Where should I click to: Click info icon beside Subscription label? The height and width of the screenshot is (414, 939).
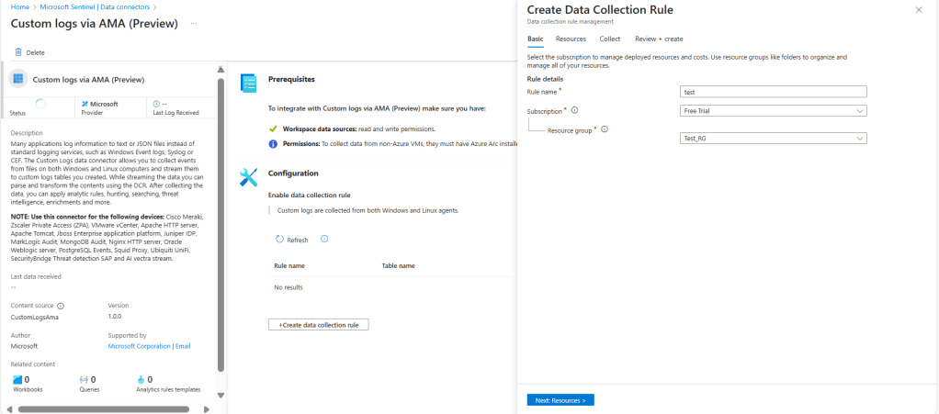tap(575, 110)
